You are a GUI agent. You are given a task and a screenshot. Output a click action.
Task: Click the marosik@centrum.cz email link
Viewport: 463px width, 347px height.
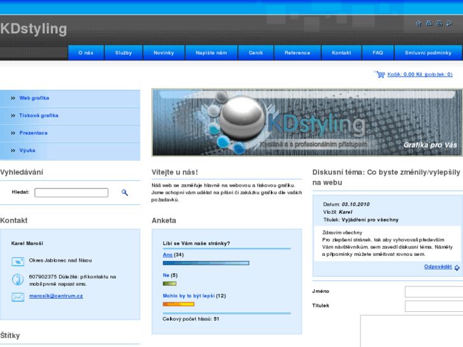point(56,295)
